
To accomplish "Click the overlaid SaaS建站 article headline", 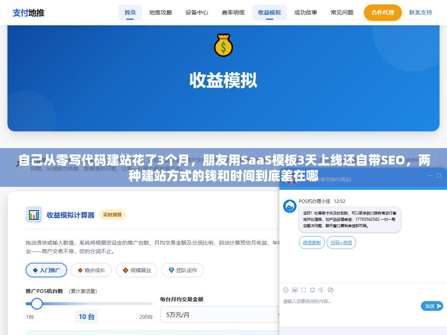I will (223, 168).
